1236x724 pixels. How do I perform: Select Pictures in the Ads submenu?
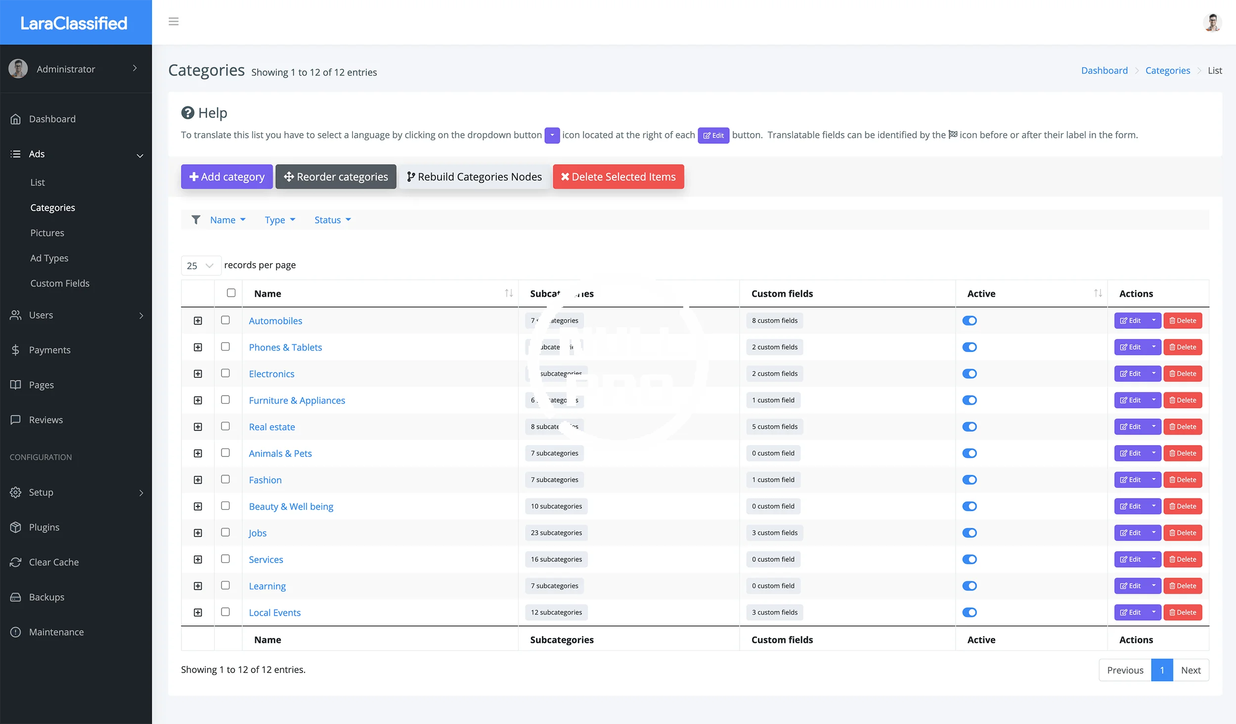pos(47,233)
